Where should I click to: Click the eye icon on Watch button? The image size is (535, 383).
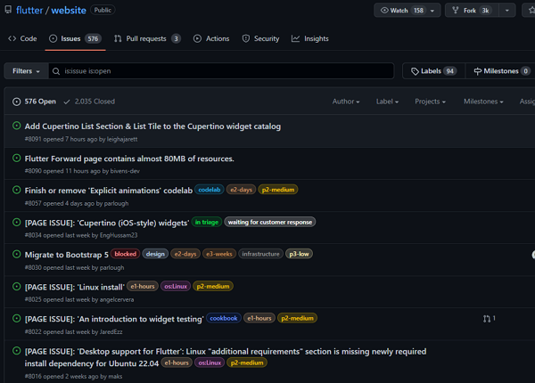(384, 10)
